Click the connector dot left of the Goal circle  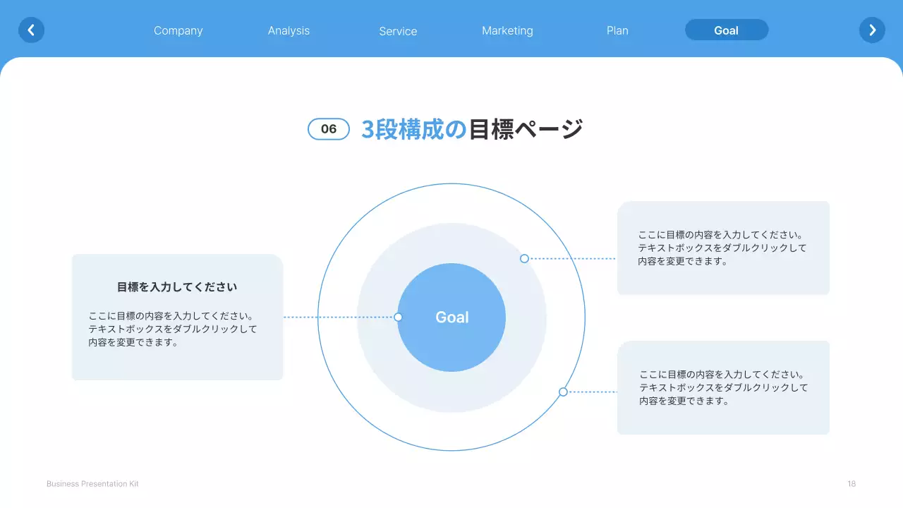click(399, 317)
